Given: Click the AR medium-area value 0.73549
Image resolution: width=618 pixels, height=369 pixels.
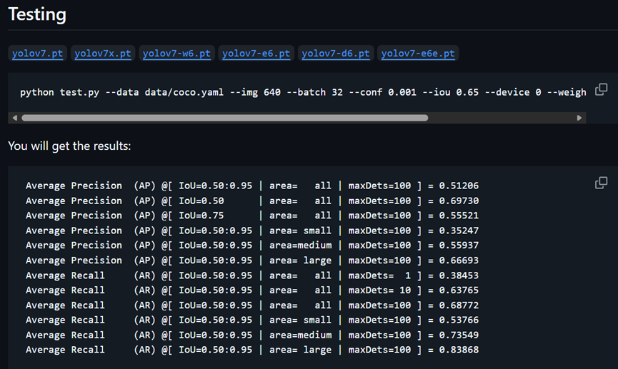Looking at the screenshot, I should pos(459,335).
